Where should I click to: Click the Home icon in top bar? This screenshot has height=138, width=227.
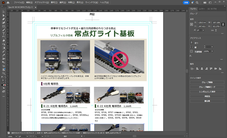click(x=8, y=3)
